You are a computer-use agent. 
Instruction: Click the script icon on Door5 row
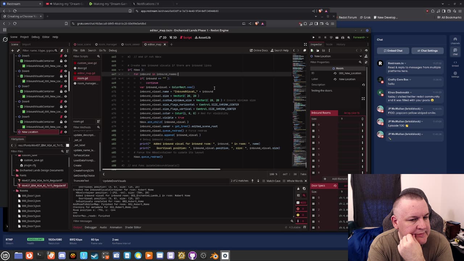61,56
